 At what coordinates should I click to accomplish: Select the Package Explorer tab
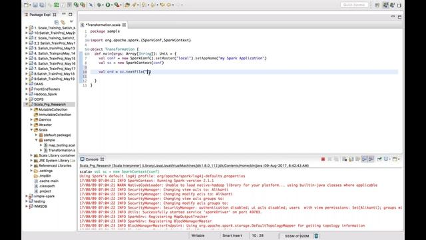click(x=40, y=15)
